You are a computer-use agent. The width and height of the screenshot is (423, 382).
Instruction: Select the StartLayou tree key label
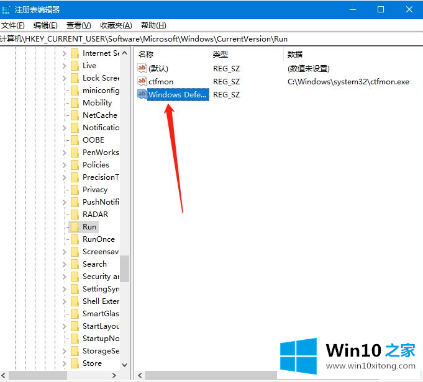point(101,326)
